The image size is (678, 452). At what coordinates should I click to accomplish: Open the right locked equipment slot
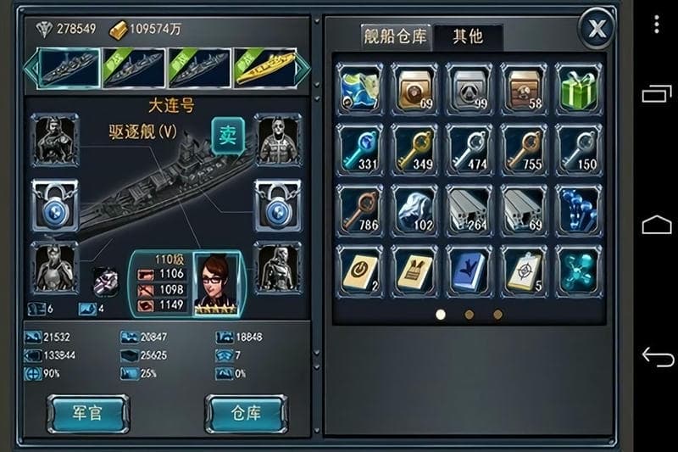pyautogui.click(x=278, y=205)
